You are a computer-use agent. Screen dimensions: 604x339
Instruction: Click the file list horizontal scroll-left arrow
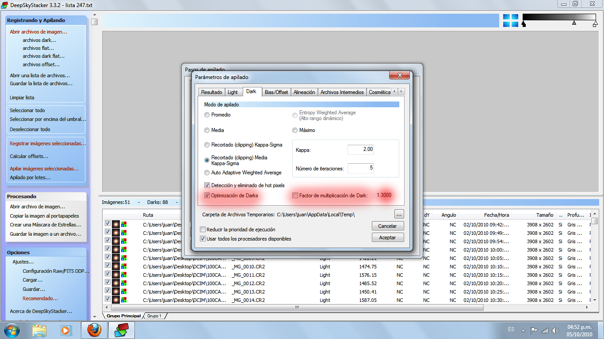(x=107, y=307)
